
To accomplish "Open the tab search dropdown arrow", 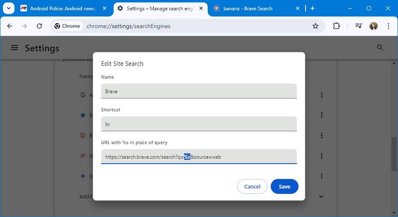I will click(9, 8).
